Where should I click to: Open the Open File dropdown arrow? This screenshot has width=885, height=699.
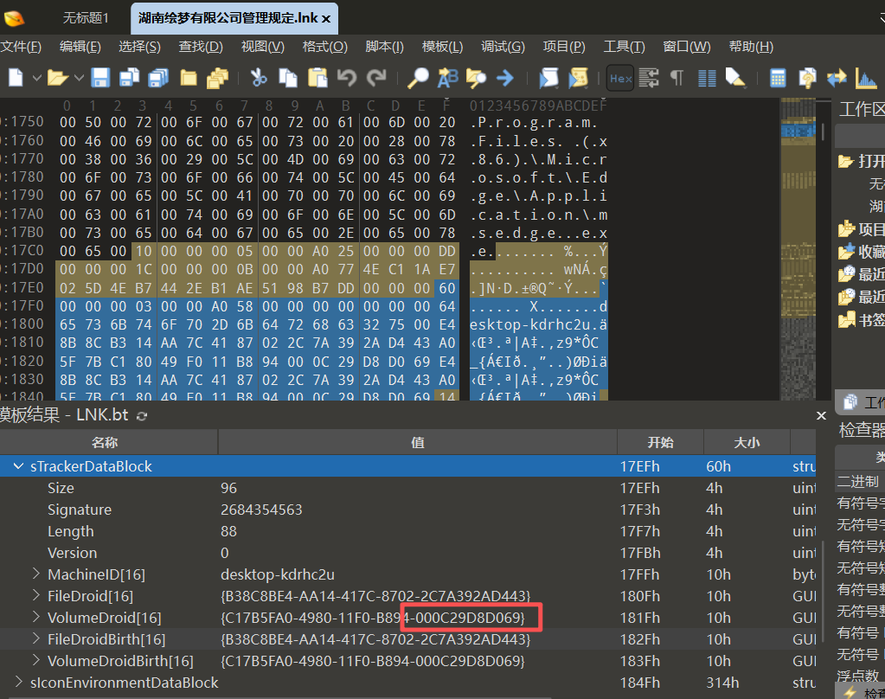79,78
